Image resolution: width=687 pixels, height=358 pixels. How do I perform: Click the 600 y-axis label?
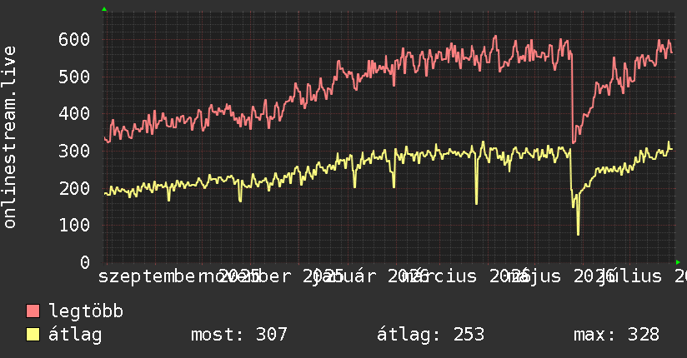click(x=74, y=39)
